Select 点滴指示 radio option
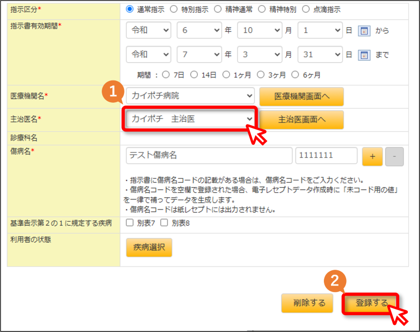 306,10
